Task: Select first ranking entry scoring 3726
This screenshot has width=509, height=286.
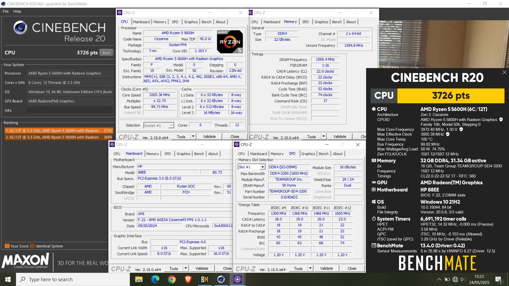Action: coord(59,131)
